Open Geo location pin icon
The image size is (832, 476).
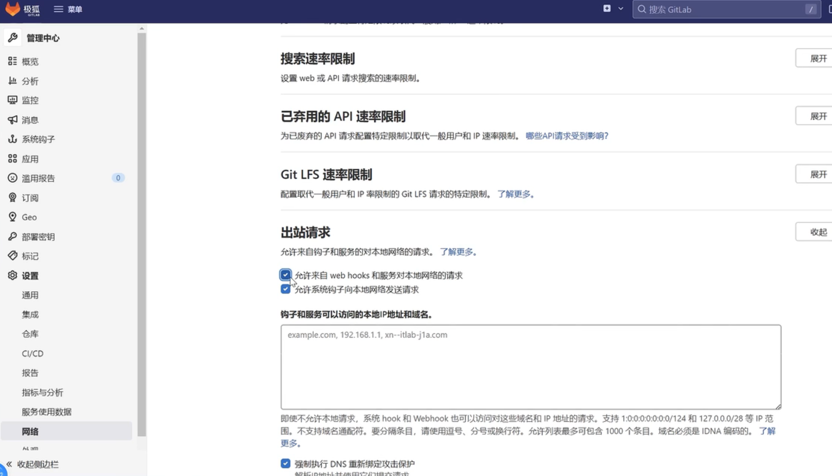13,217
